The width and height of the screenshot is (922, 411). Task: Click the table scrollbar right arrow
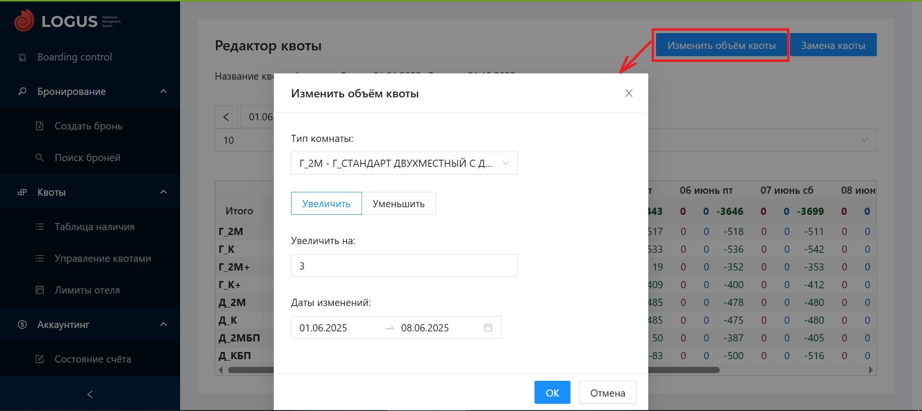(x=871, y=370)
